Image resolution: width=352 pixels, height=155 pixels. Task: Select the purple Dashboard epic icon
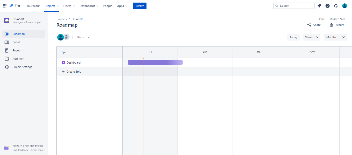tap(63, 63)
